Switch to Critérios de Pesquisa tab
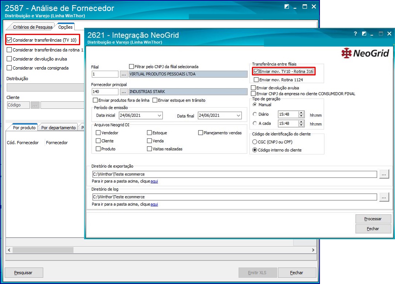The height and width of the screenshot is (284, 395). [x=33, y=27]
